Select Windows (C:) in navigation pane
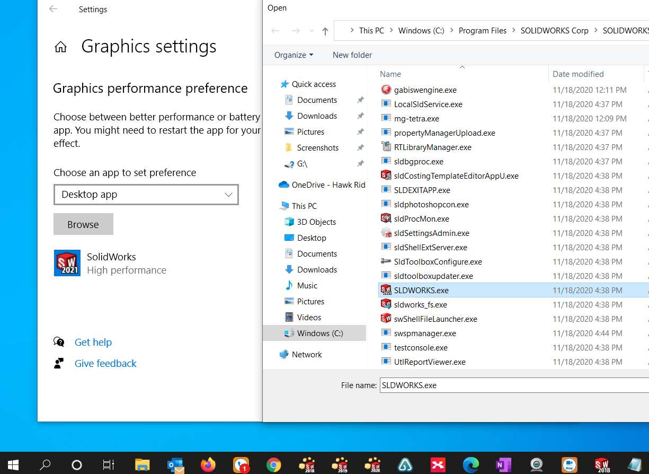649x474 pixels. [x=314, y=333]
